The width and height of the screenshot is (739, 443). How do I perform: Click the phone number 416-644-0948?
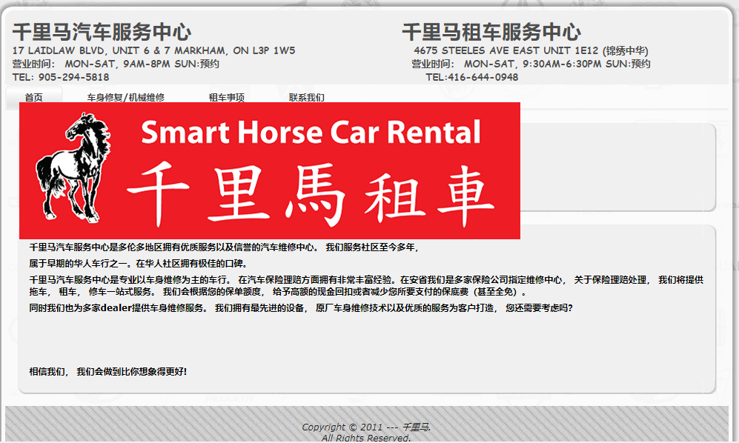482,77
